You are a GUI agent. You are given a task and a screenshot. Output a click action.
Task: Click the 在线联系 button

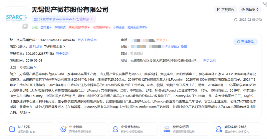pos(245,42)
